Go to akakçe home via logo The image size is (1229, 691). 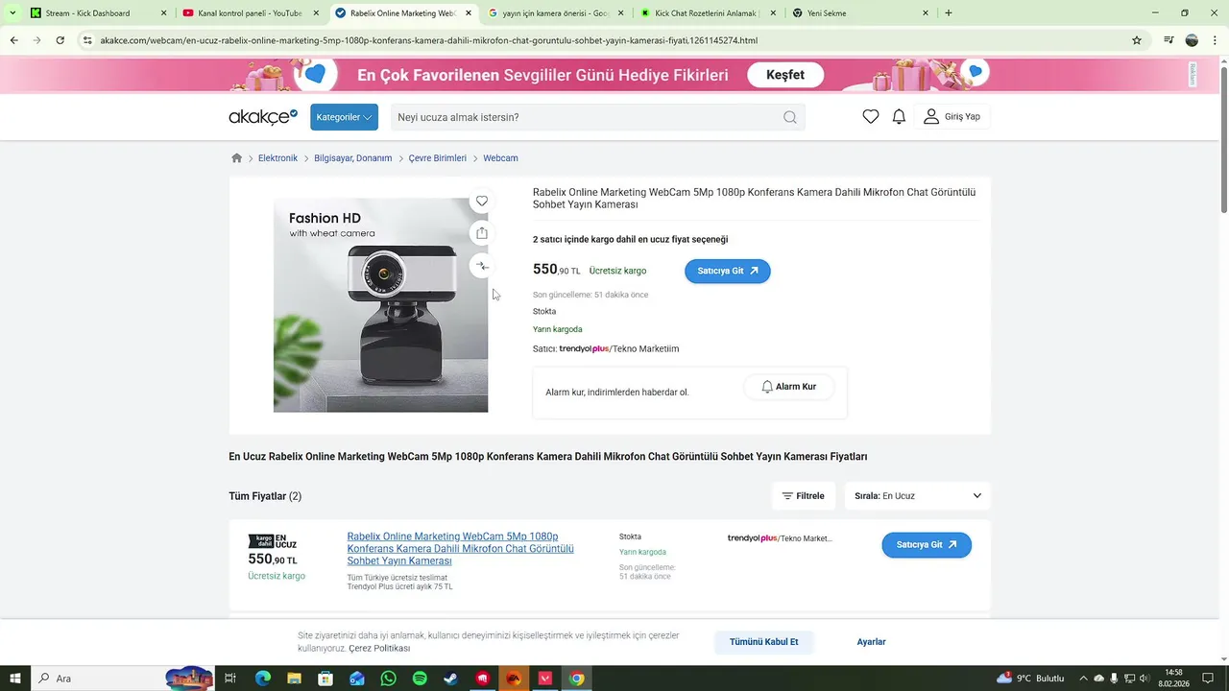[263, 116]
